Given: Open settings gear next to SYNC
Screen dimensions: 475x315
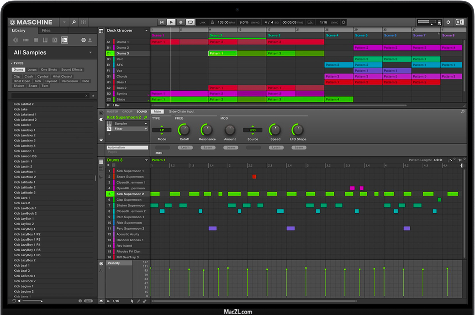Looking at the screenshot, I should tap(343, 22).
